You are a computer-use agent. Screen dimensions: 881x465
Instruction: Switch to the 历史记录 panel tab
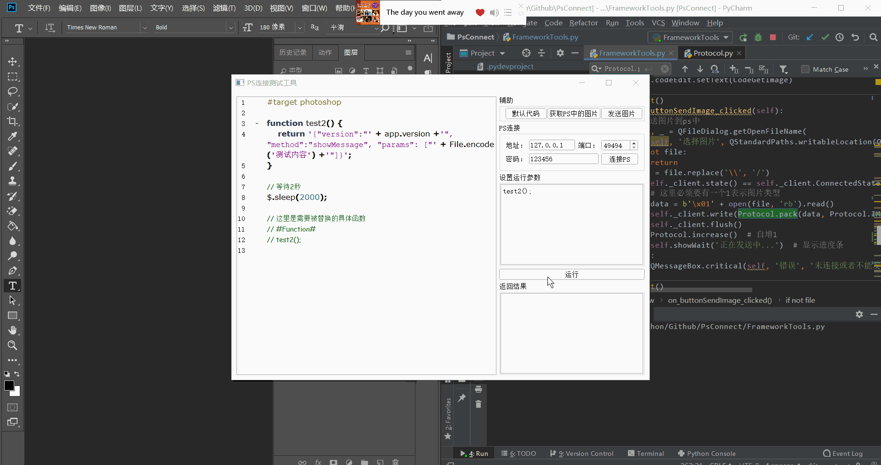pos(293,52)
